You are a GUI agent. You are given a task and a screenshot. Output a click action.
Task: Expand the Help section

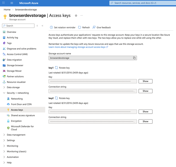[x=4, y=163]
